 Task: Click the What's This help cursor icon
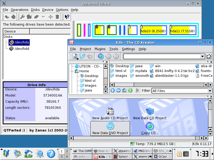click(x=67, y=17)
